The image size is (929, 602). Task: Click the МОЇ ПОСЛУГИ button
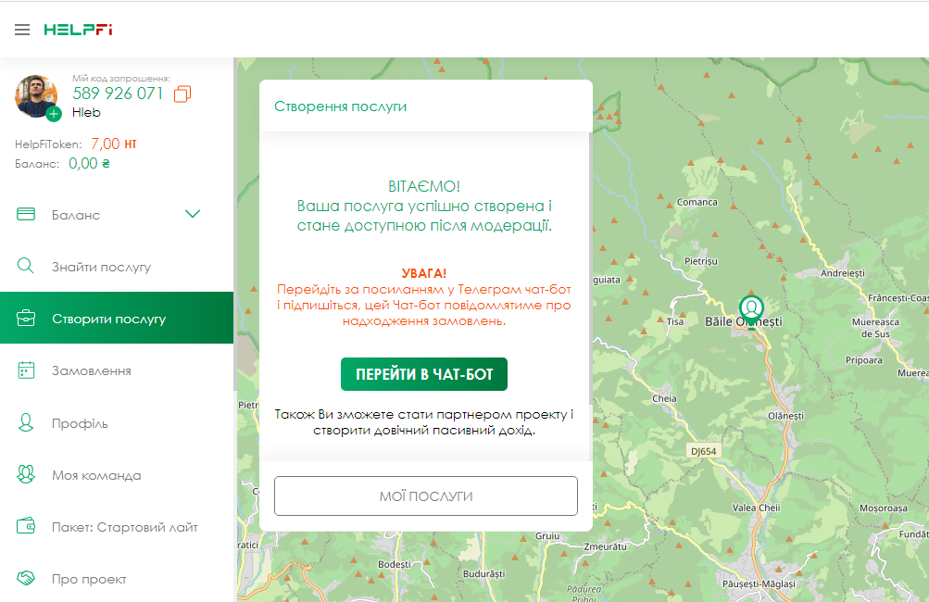pyautogui.click(x=425, y=496)
